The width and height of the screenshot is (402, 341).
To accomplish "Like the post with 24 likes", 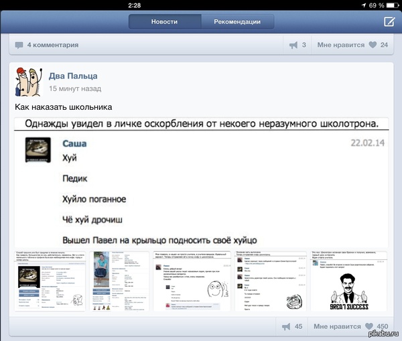I will (352, 45).
